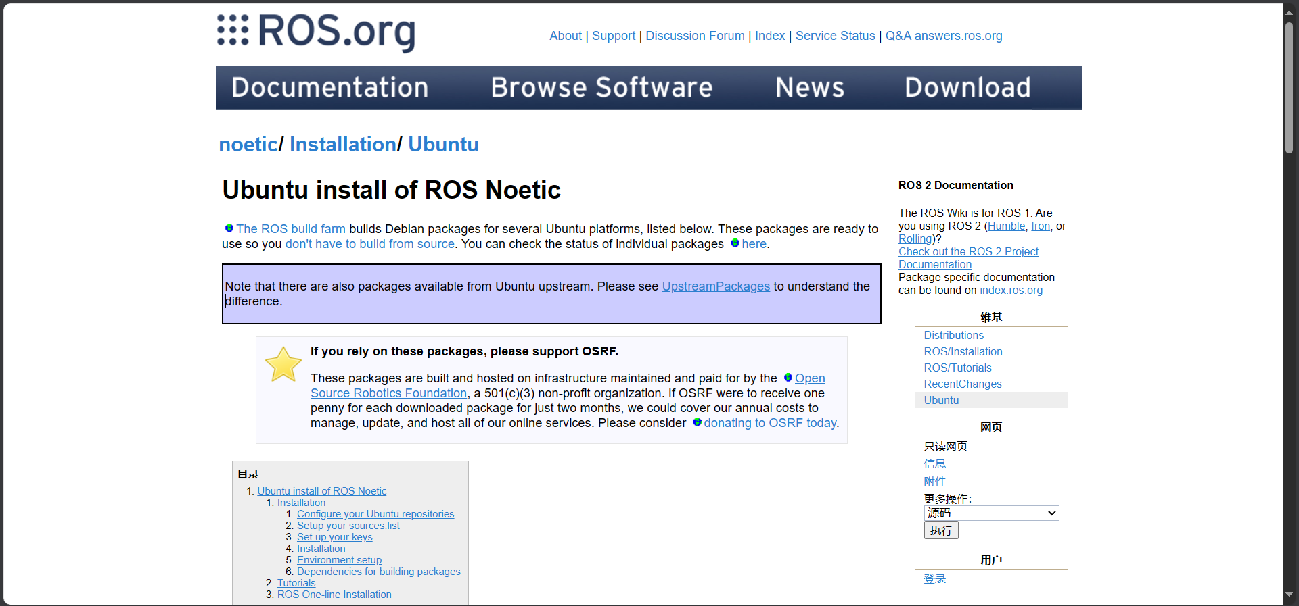Open Rolling ROS 2 link

coord(915,239)
